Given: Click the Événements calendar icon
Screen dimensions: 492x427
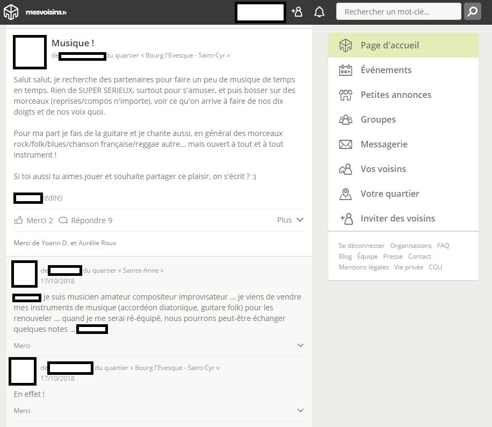Looking at the screenshot, I should pos(345,70).
